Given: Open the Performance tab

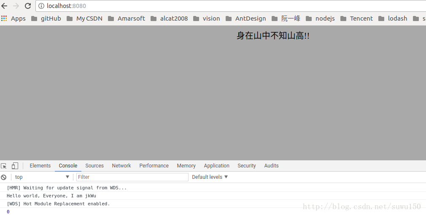Looking at the screenshot, I should point(154,166).
